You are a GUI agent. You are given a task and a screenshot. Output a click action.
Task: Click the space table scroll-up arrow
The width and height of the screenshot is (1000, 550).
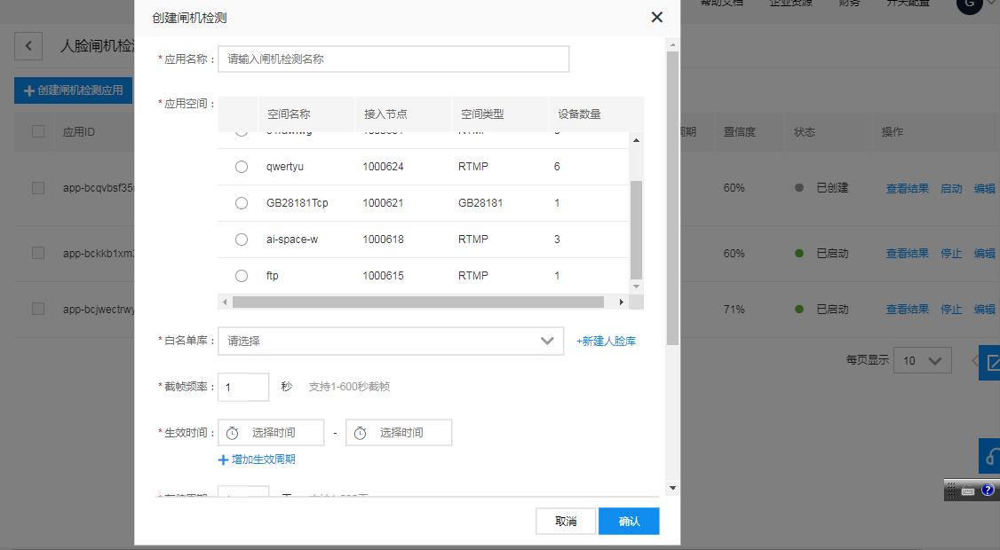pyautogui.click(x=636, y=140)
